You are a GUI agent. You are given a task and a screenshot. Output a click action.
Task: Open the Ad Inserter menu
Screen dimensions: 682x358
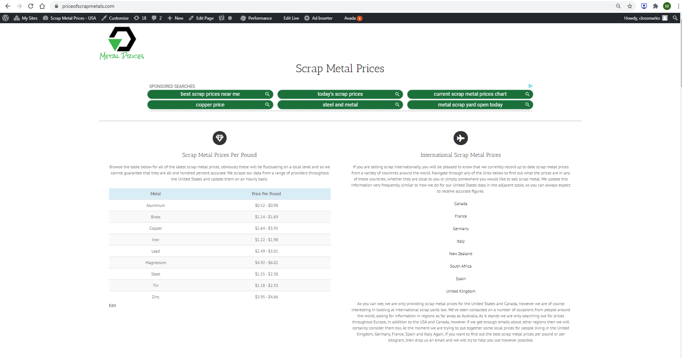(x=318, y=18)
